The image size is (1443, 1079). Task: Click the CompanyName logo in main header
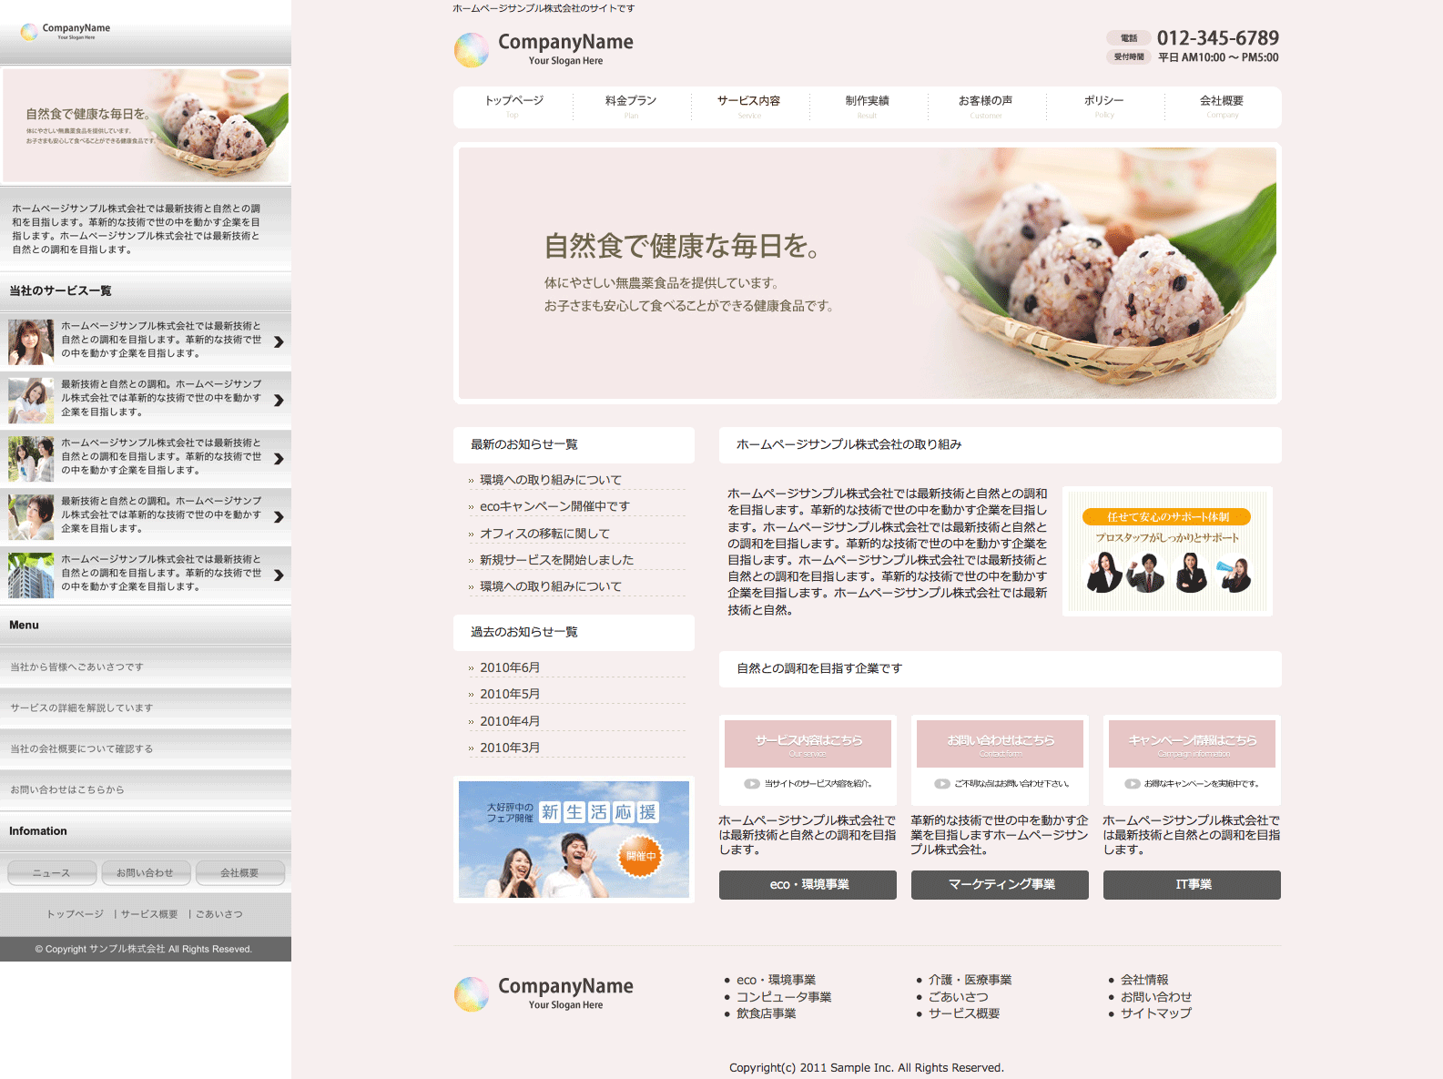point(544,49)
